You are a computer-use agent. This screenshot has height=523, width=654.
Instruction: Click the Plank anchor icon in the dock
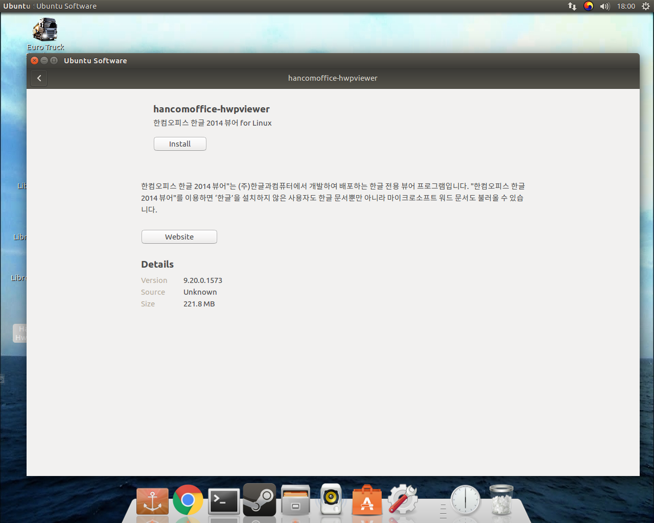[x=152, y=501]
